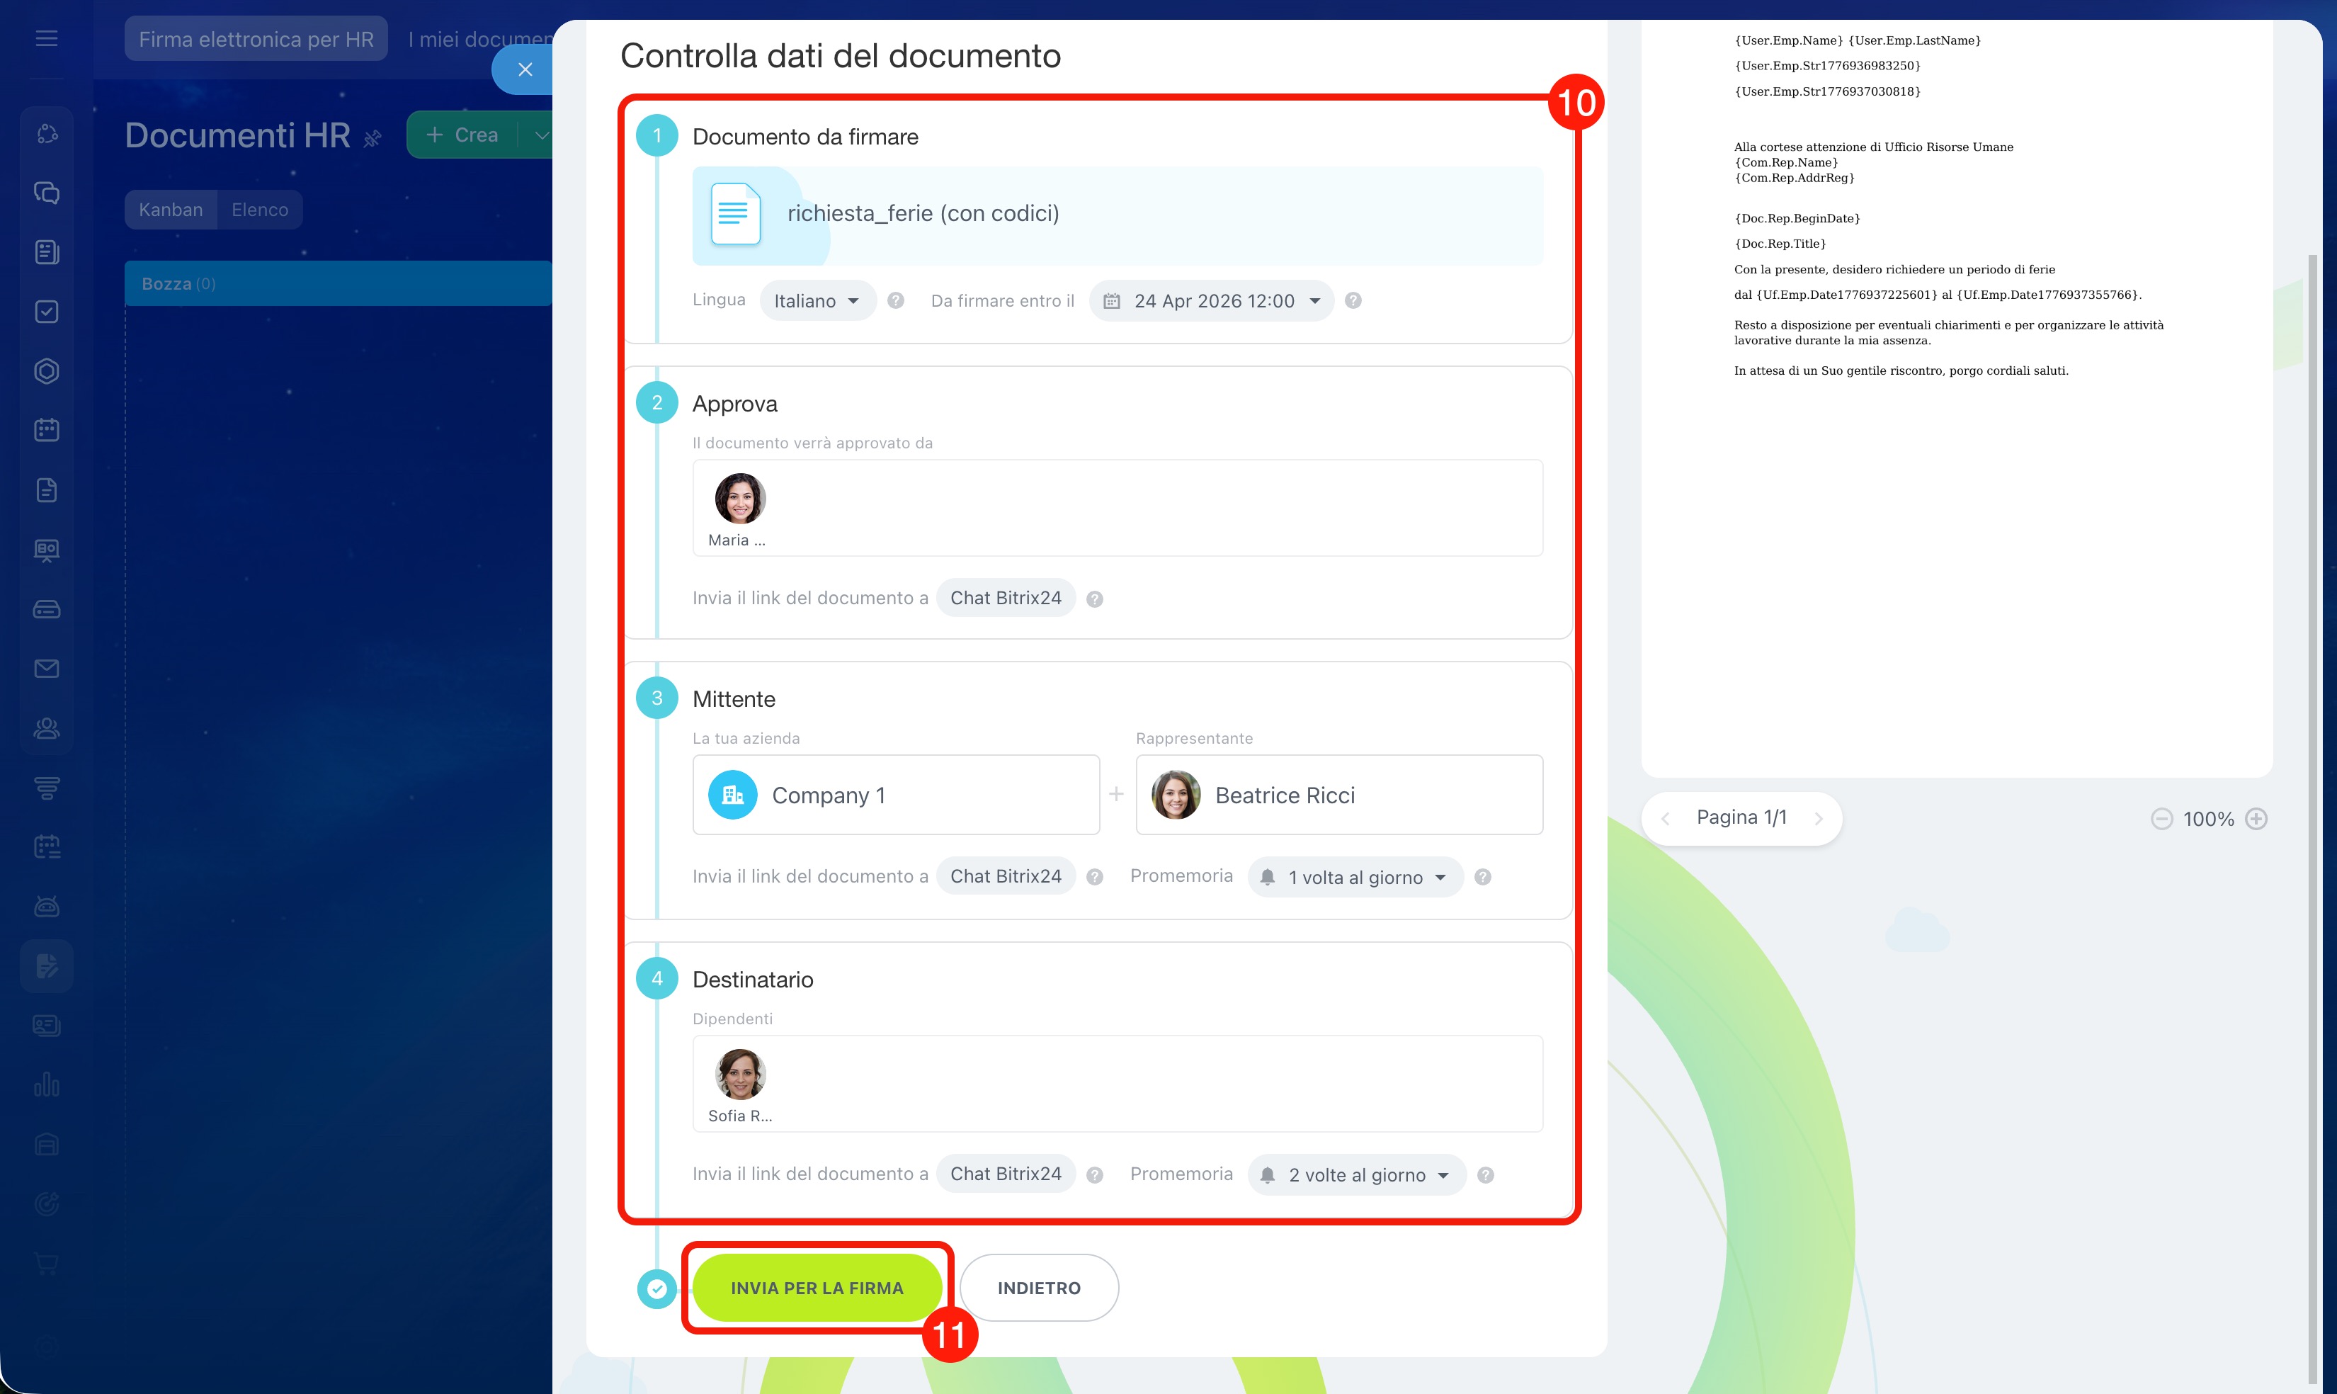Open the Calendar icon in sidebar
2337x1394 pixels.
point(46,430)
